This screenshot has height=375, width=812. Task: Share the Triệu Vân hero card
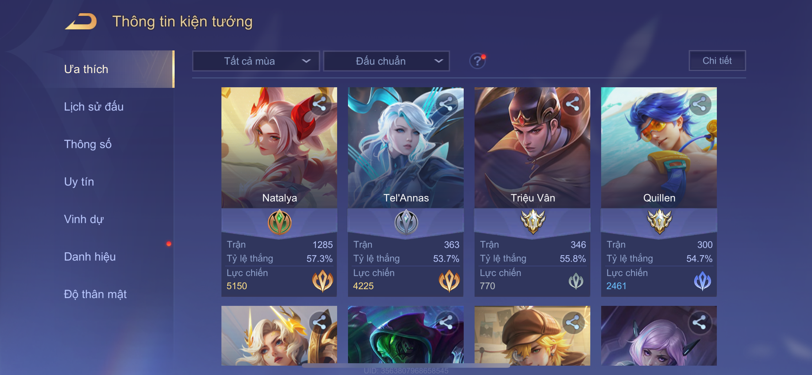click(x=573, y=104)
